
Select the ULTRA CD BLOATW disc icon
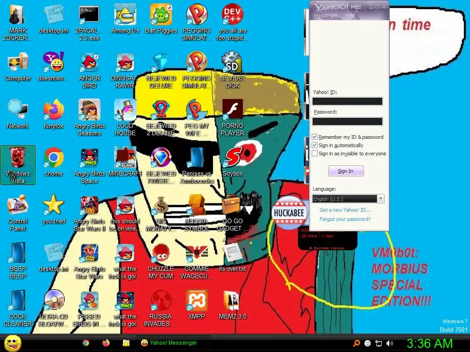[x=53, y=308]
